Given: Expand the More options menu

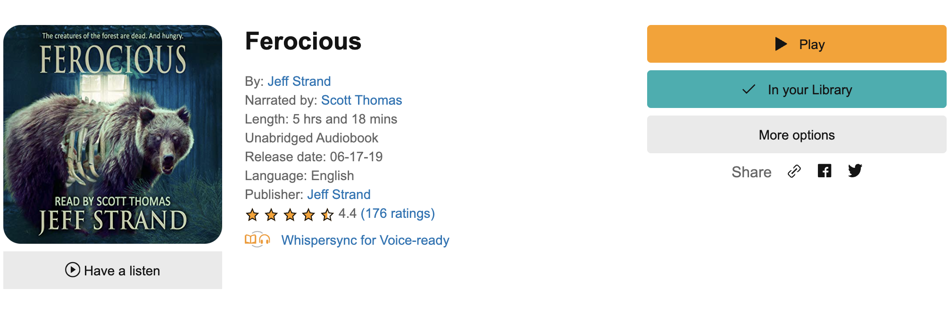Looking at the screenshot, I should [796, 135].
